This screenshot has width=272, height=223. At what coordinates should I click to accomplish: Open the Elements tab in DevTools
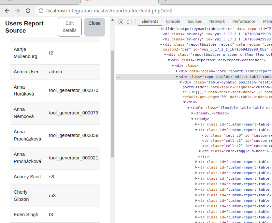(150, 22)
